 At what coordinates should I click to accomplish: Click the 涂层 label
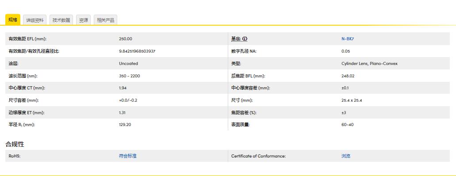(x=13, y=63)
